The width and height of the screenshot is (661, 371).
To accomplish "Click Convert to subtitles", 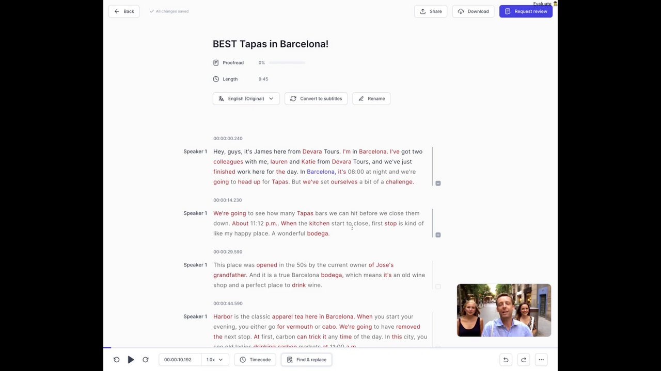I will coord(316,98).
